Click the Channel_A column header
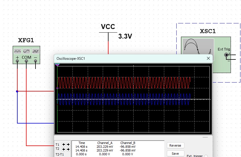Image resolution: width=241 pixels, height=157 pixels. pyautogui.click(x=105, y=143)
